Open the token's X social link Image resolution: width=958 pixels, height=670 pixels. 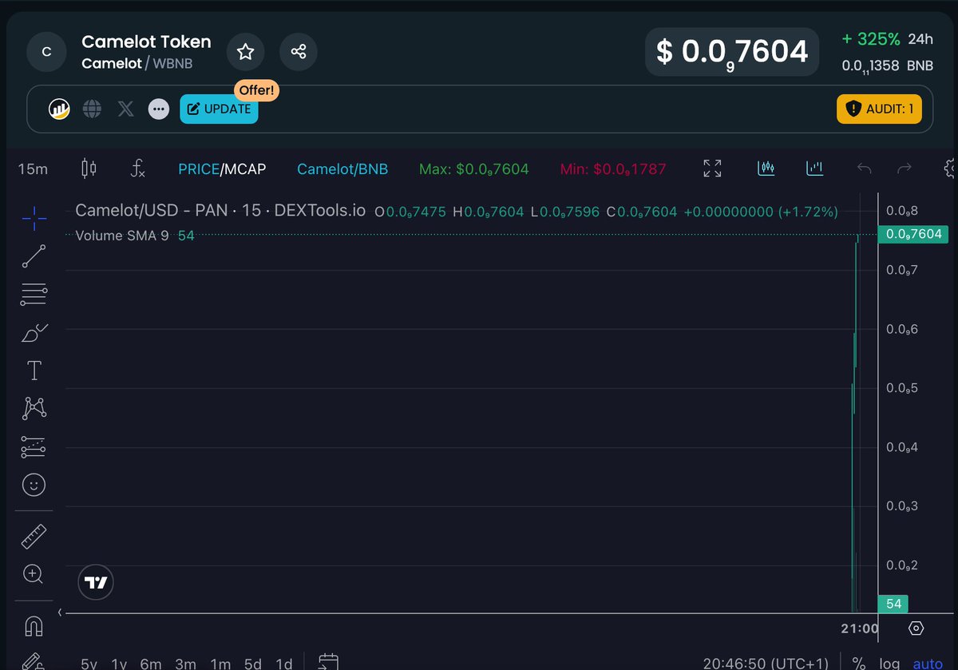[x=125, y=109]
